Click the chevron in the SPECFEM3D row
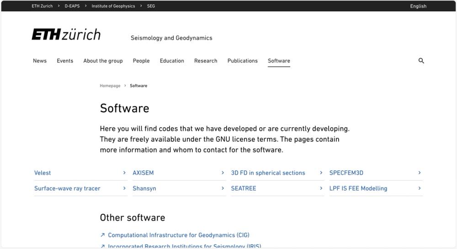Screen dimensions: 457x249 (x=420, y=173)
